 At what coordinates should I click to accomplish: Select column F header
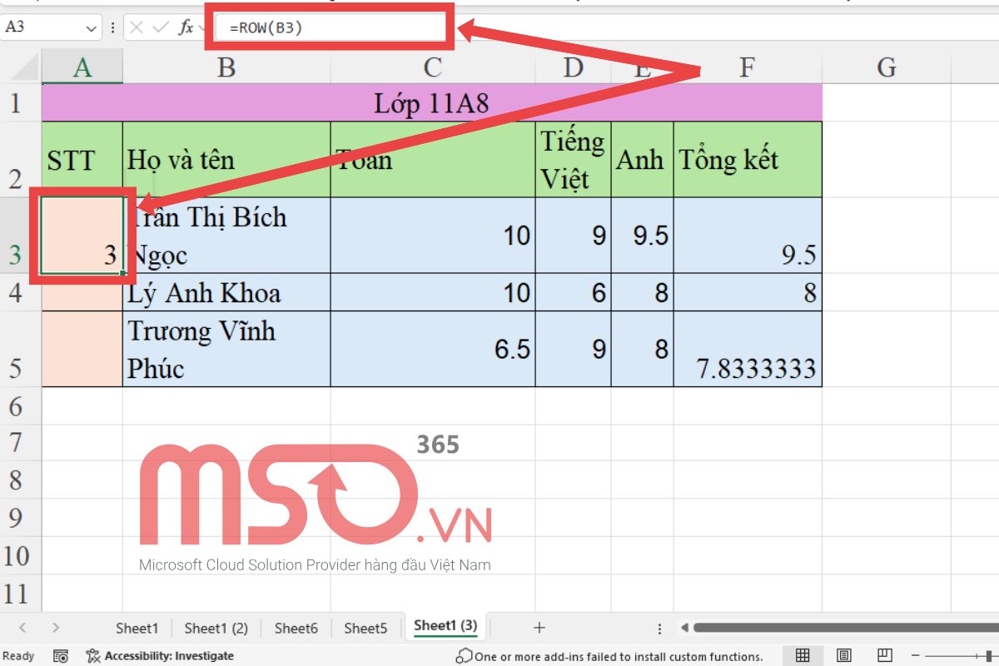click(748, 67)
